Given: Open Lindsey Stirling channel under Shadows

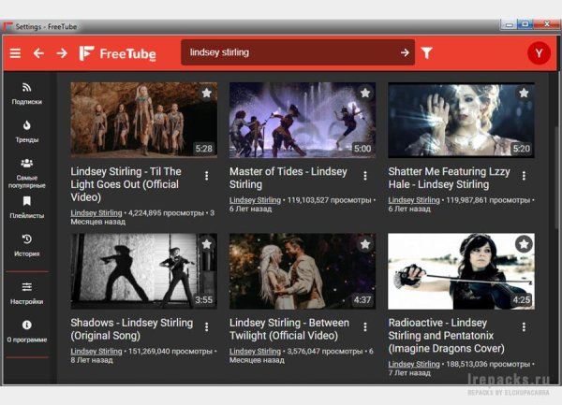Looking at the screenshot, I should (96, 352).
